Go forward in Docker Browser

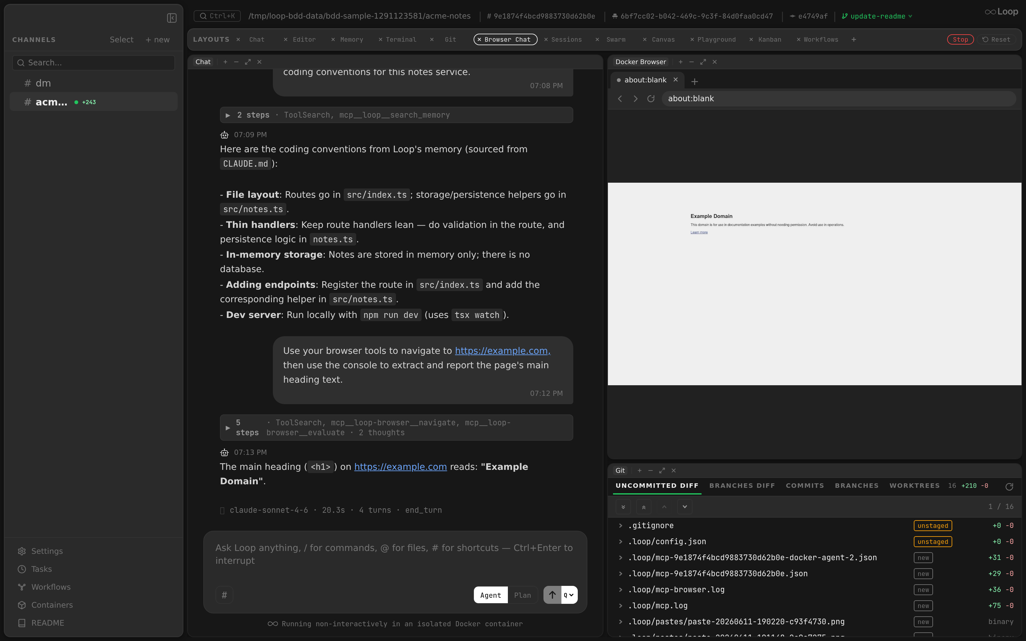click(635, 99)
